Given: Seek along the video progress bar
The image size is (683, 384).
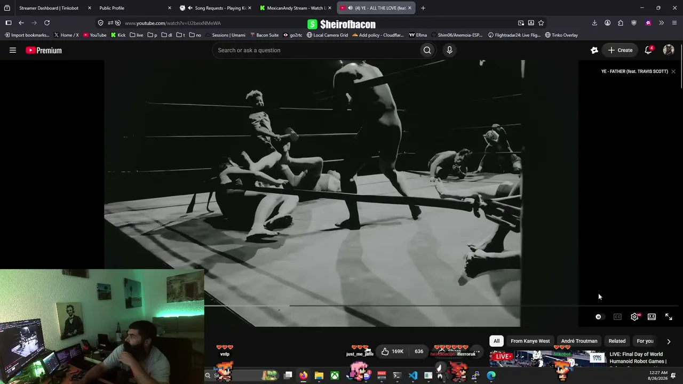Looking at the screenshot, I should (441, 306).
